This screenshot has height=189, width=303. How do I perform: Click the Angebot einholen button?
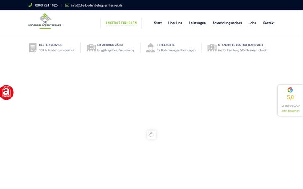121,23
